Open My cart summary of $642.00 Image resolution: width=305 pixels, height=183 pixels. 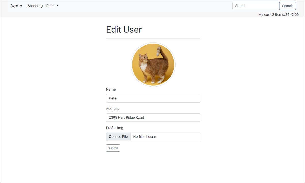[278, 15]
